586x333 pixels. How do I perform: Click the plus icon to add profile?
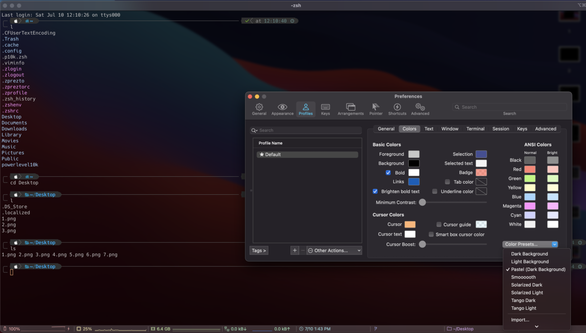(294, 250)
